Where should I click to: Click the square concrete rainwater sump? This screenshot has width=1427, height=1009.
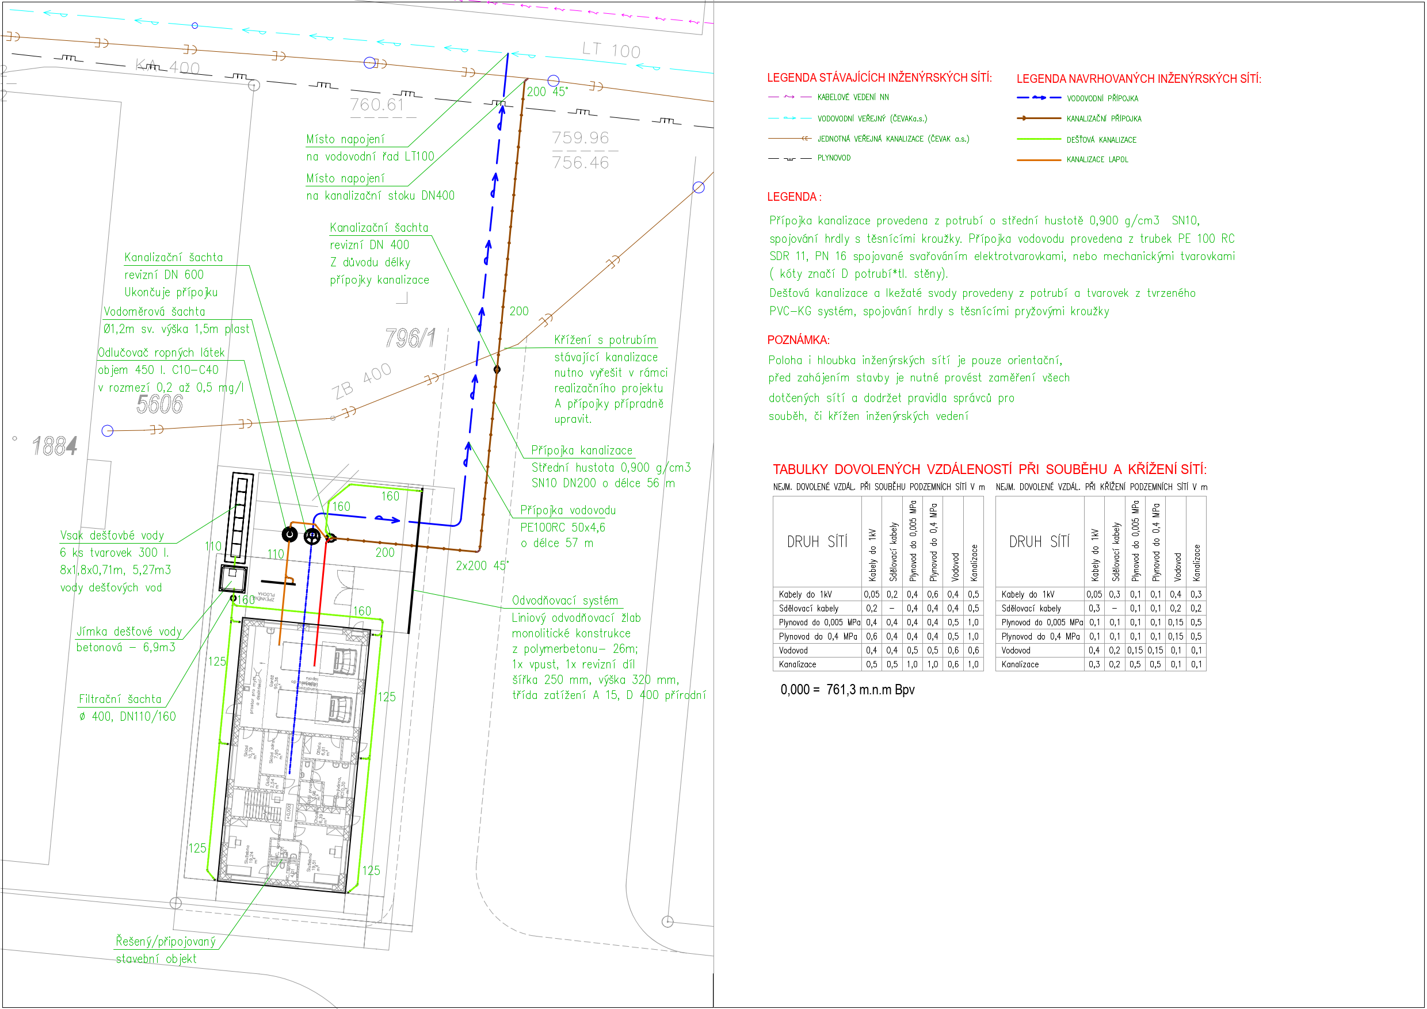pyautogui.click(x=232, y=579)
